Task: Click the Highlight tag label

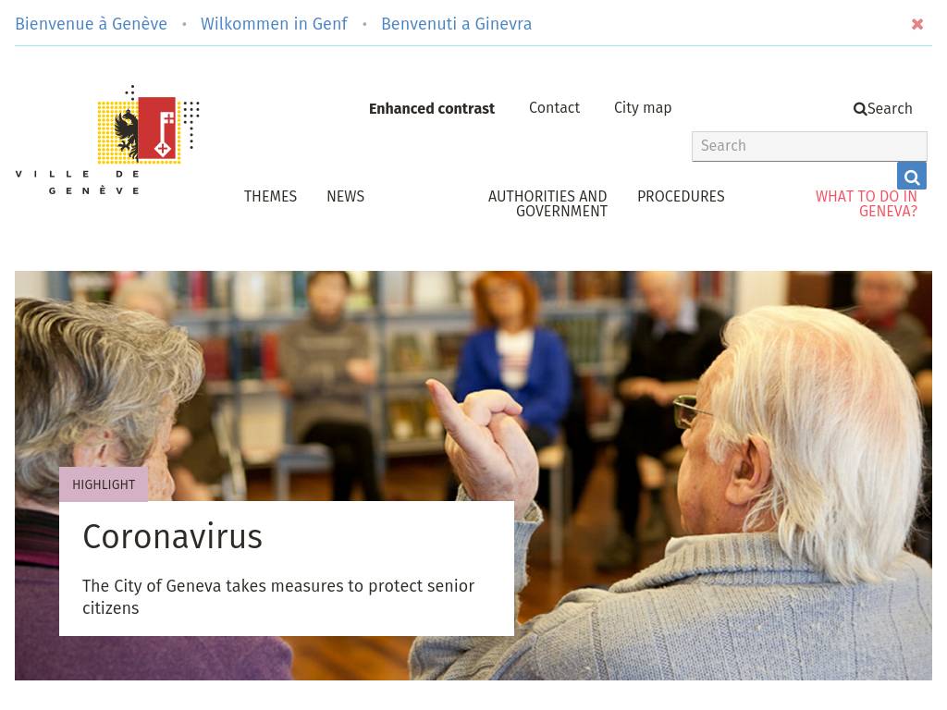Action: tap(104, 484)
